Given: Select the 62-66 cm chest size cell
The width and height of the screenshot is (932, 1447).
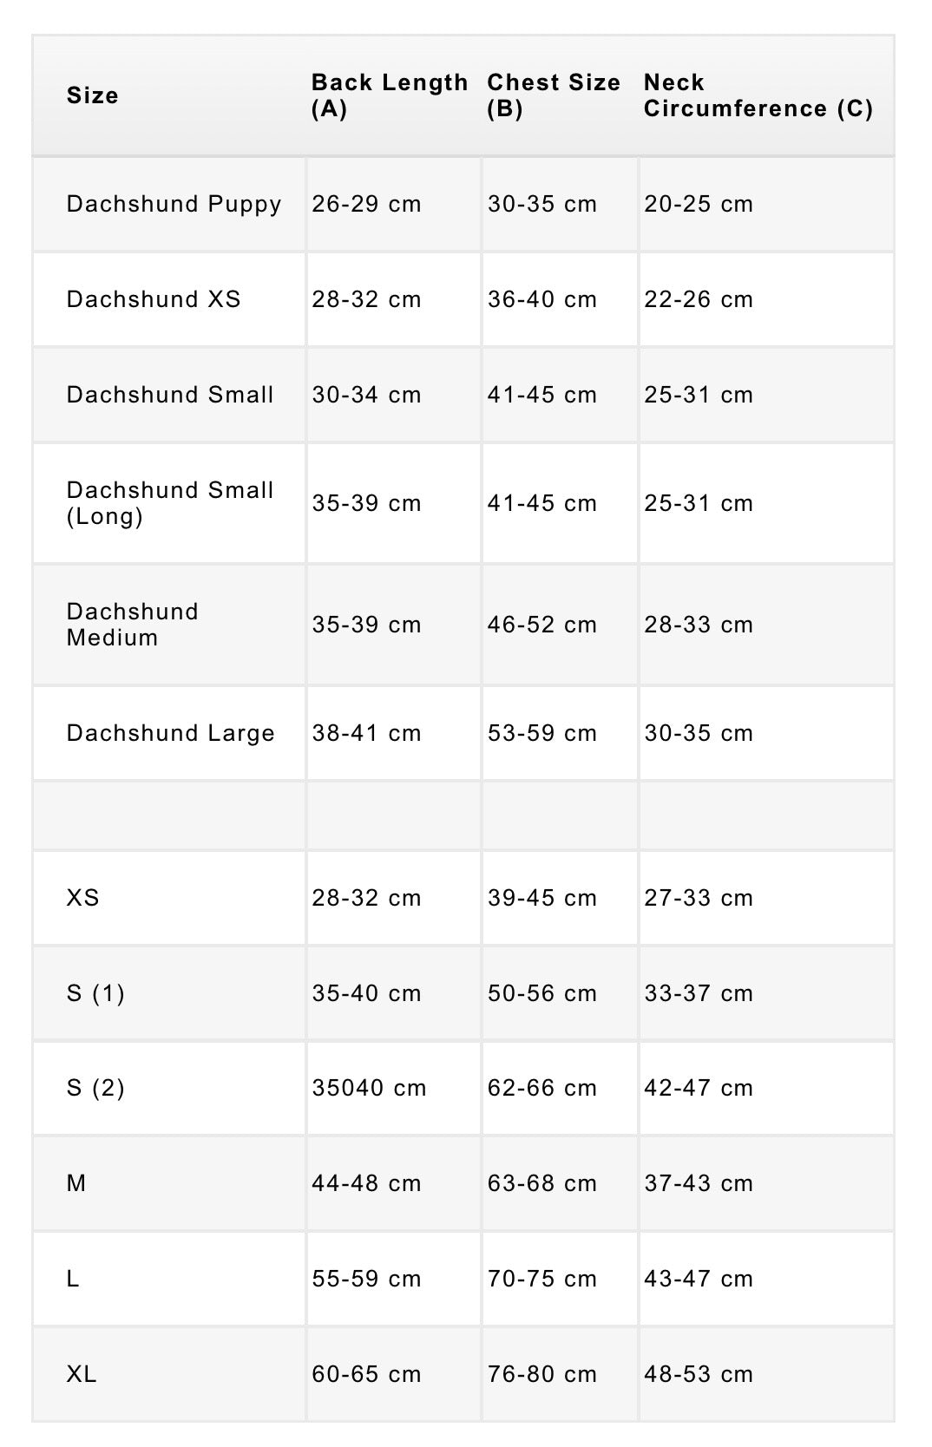Looking at the screenshot, I should (541, 1088).
